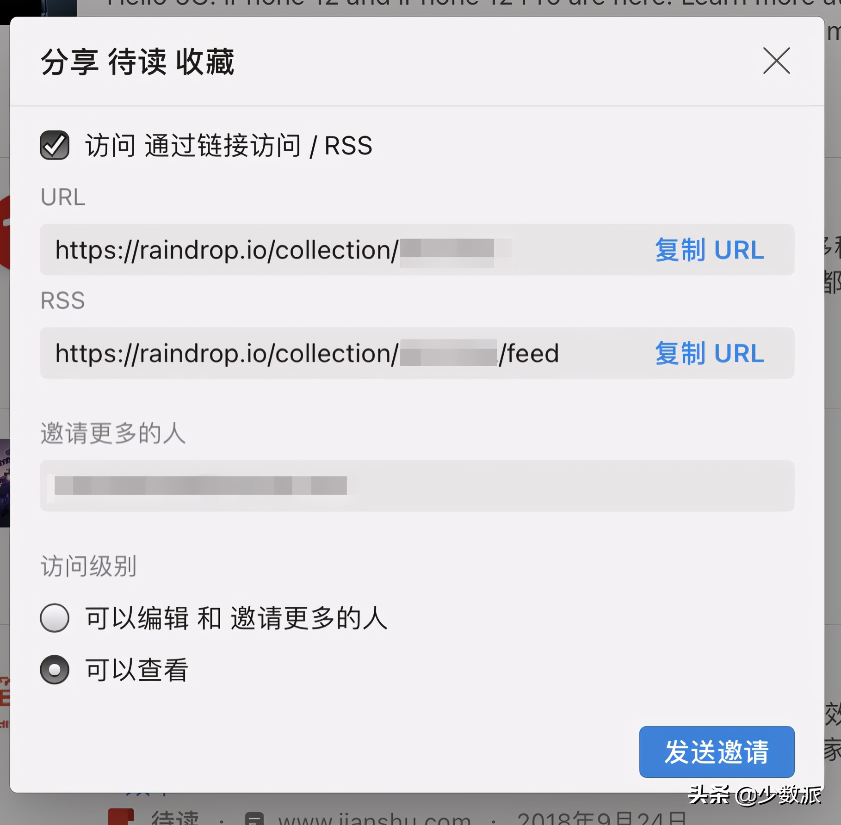Copy the collection URL link

[x=709, y=250]
